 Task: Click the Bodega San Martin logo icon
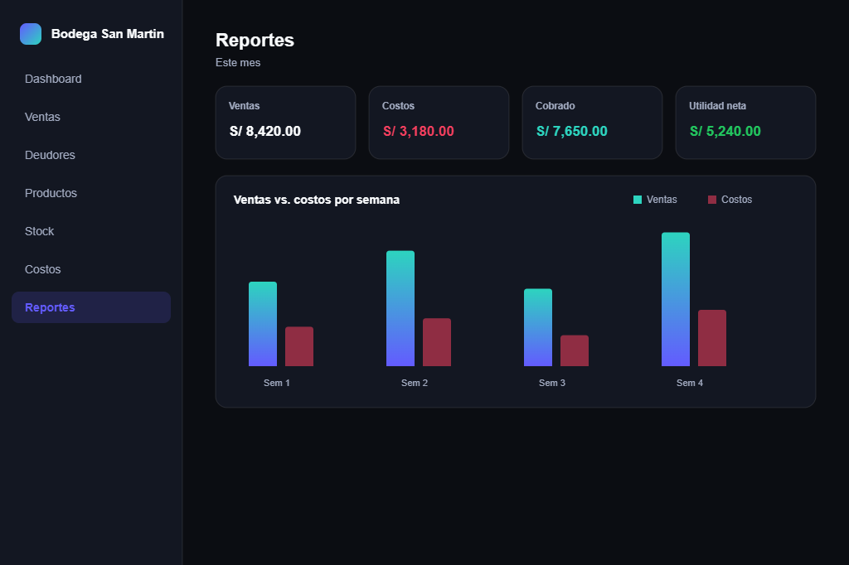(x=31, y=34)
